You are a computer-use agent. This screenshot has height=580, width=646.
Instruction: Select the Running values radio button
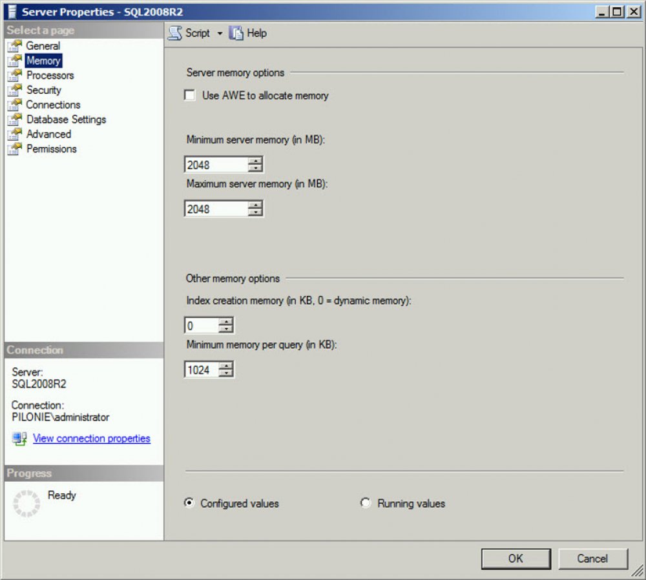366,504
